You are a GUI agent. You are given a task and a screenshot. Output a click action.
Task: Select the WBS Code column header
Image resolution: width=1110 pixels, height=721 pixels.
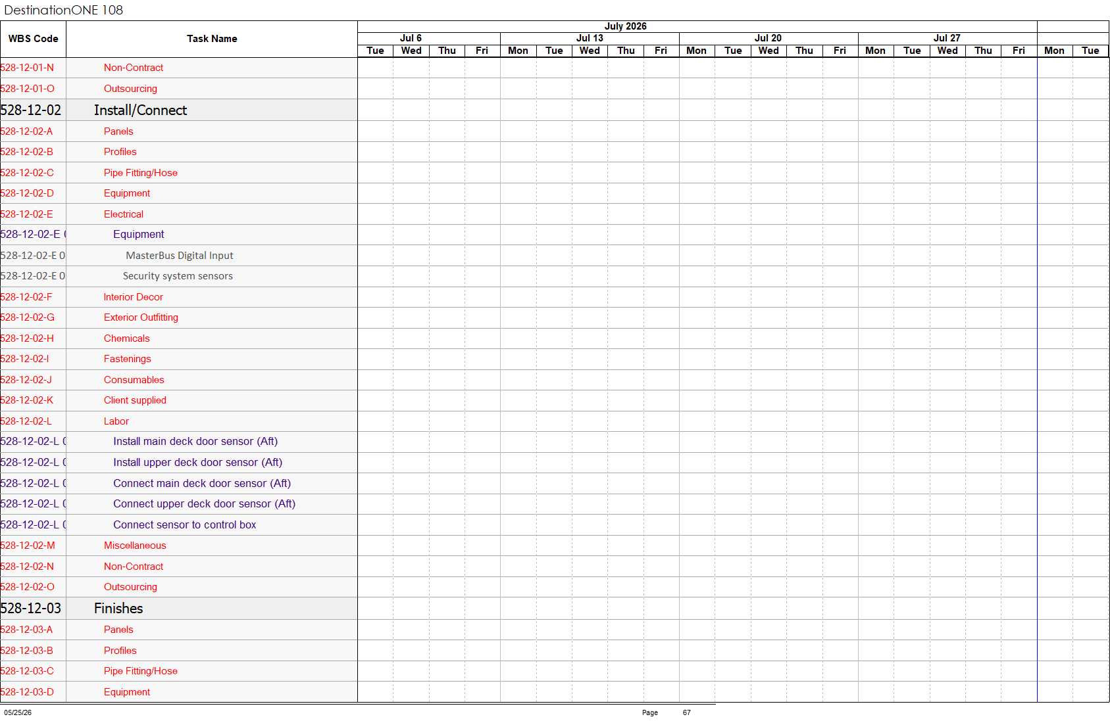point(33,39)
